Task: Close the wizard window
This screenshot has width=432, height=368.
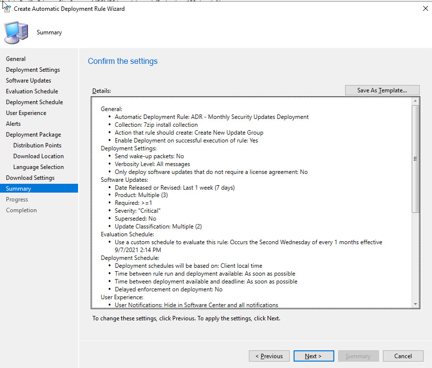Action: (x=424, y=8)
